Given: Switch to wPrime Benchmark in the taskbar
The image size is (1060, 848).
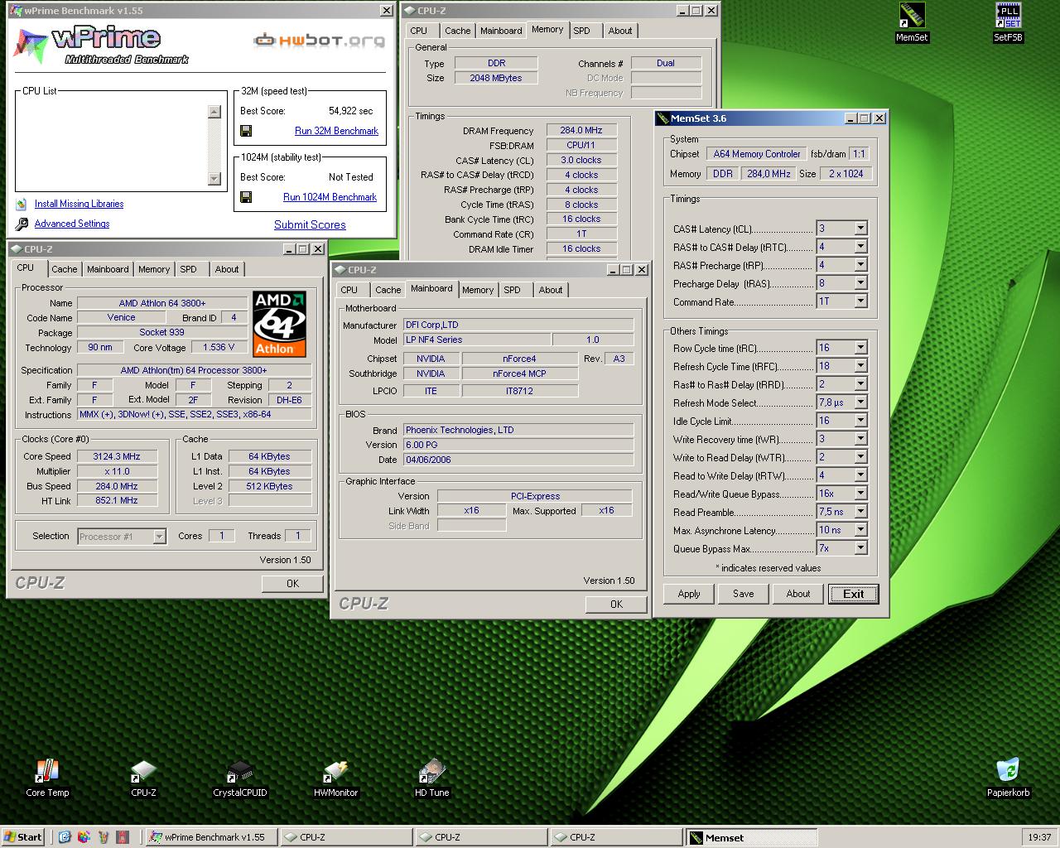Looking at the screenshot, I should [x=210, y=837].
